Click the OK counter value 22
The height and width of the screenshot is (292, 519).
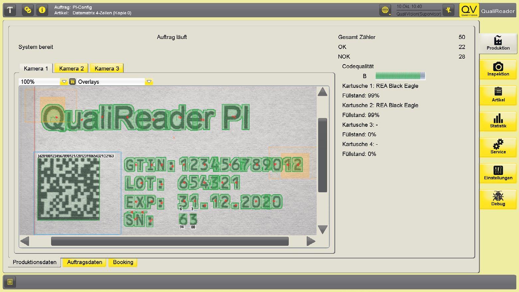click(x=462, y=47)
